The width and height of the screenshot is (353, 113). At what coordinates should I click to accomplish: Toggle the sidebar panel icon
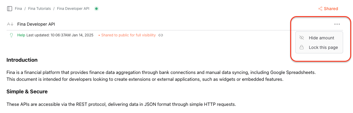tap(9, 9)
